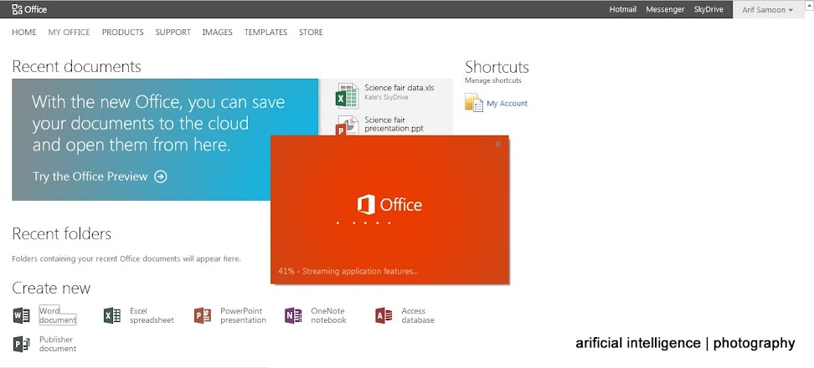Click the Create new heading
The image size is (814, 368).
coord(51,289)
